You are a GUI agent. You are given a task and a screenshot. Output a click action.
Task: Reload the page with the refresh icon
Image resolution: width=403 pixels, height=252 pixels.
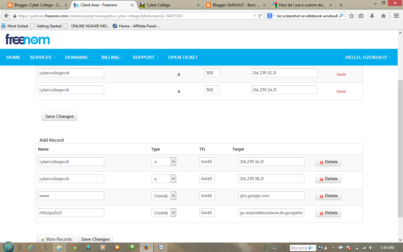(260, 16)
